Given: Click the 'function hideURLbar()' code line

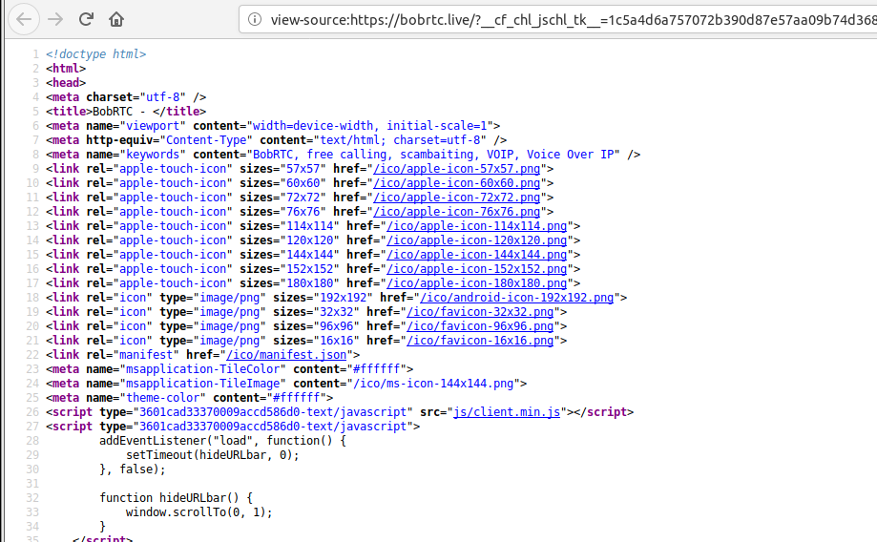Looking at the screenshot, I should point(177,498).
